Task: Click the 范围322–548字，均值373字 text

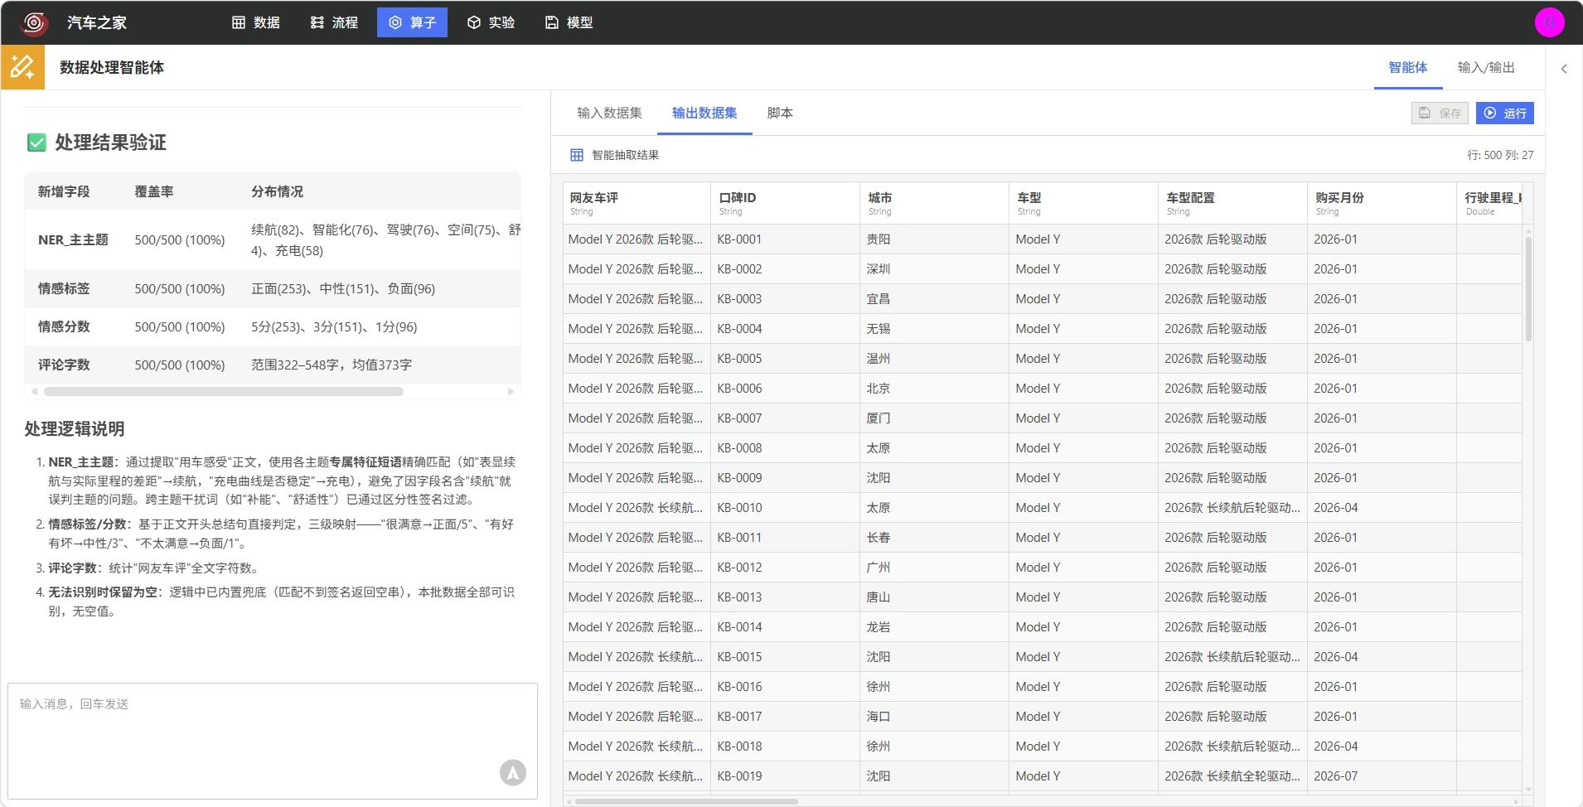Action: (332, 365)
